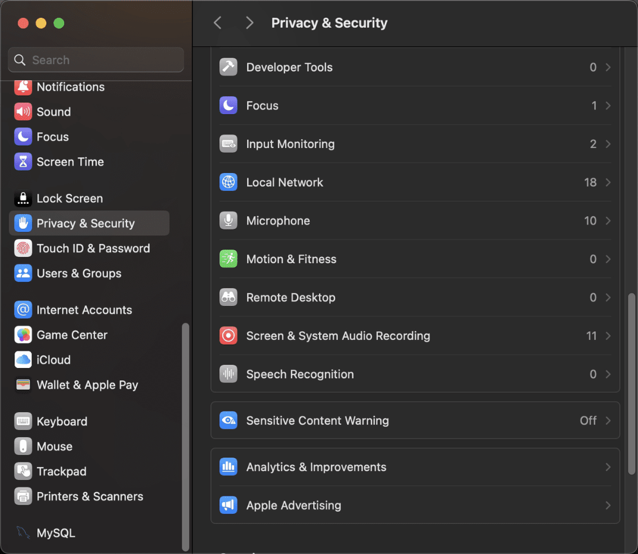Click the Microphone count 10
This screenshot has width=638, height=554.
590,221
